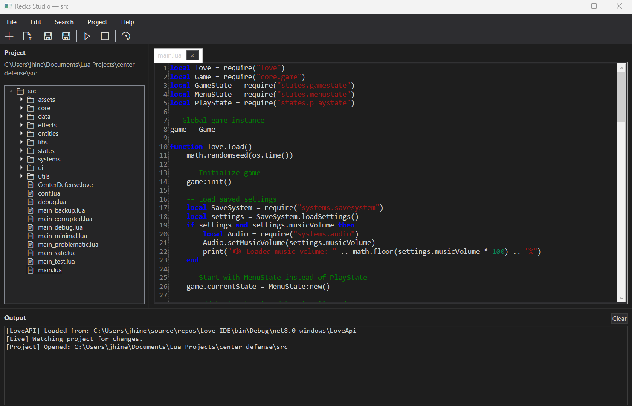Click the open file icon with arrow
Screen dimensions: 632x406
coord(27,36)
